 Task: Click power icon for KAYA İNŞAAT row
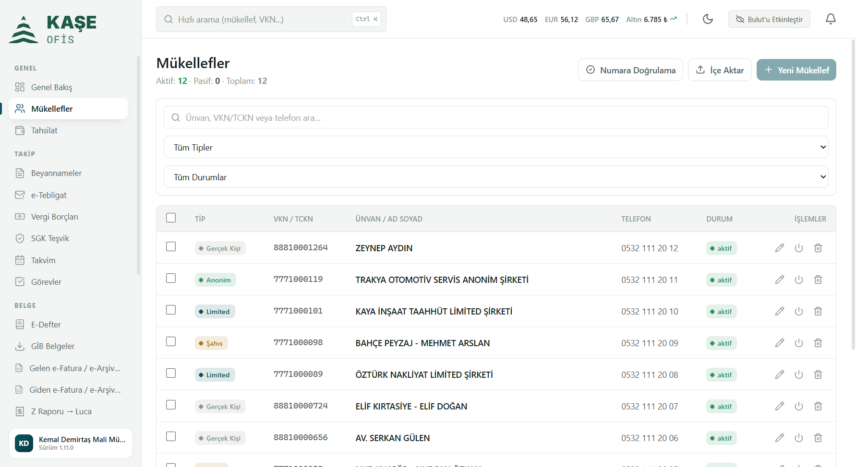coord(799,311)
